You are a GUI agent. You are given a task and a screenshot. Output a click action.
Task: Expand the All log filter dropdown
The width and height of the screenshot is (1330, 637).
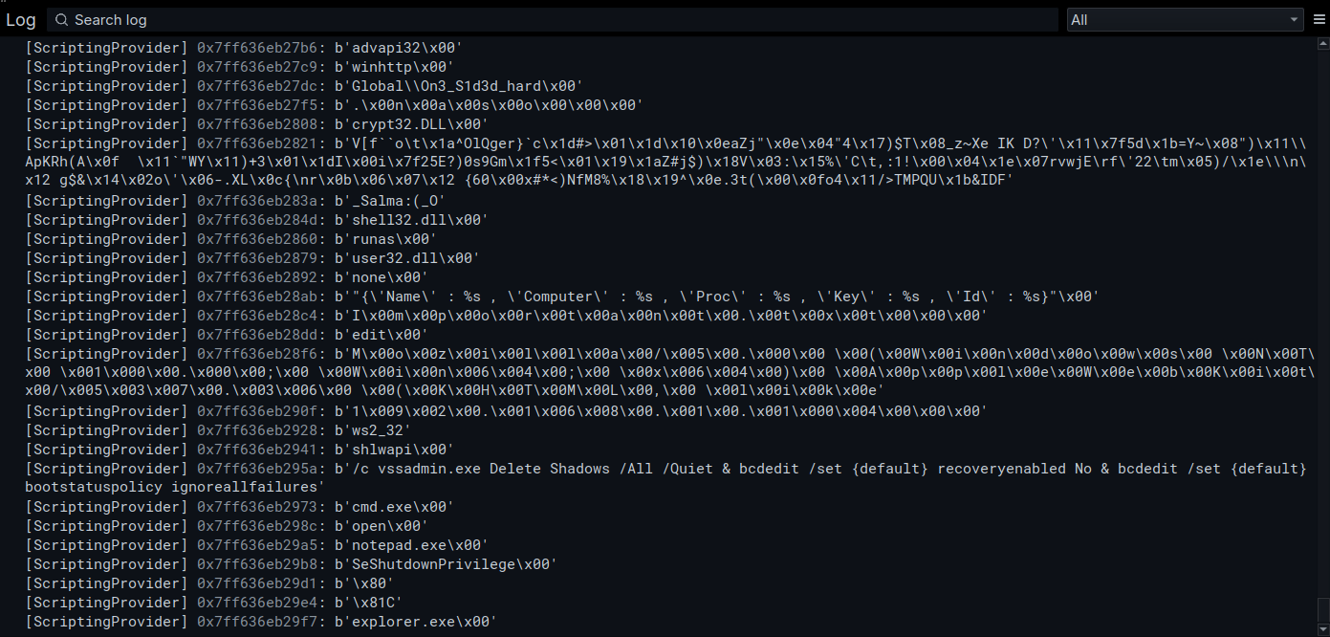click(1186, 19)
